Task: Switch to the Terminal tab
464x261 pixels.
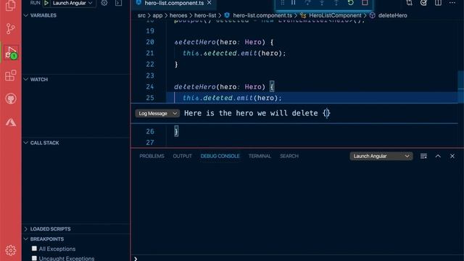Action: [x=260, y=156]
